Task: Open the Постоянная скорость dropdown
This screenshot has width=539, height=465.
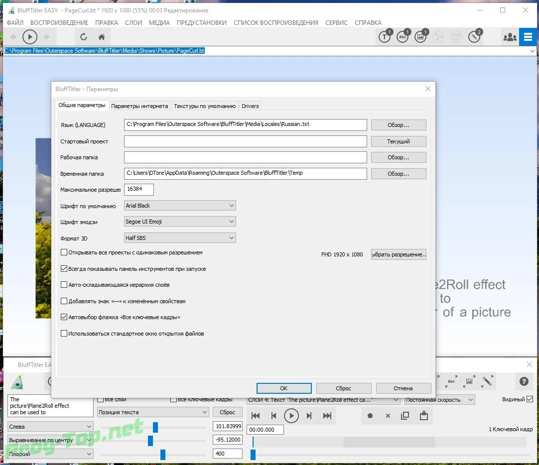Action: [x=440, y=400]
